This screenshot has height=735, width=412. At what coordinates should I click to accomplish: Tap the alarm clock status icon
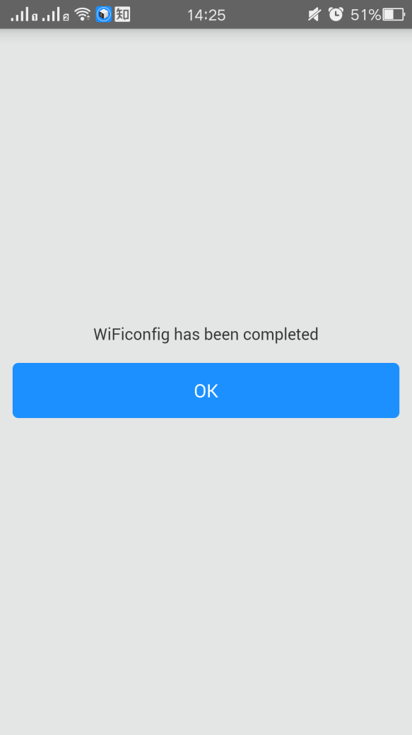click(x=336, y=15)
